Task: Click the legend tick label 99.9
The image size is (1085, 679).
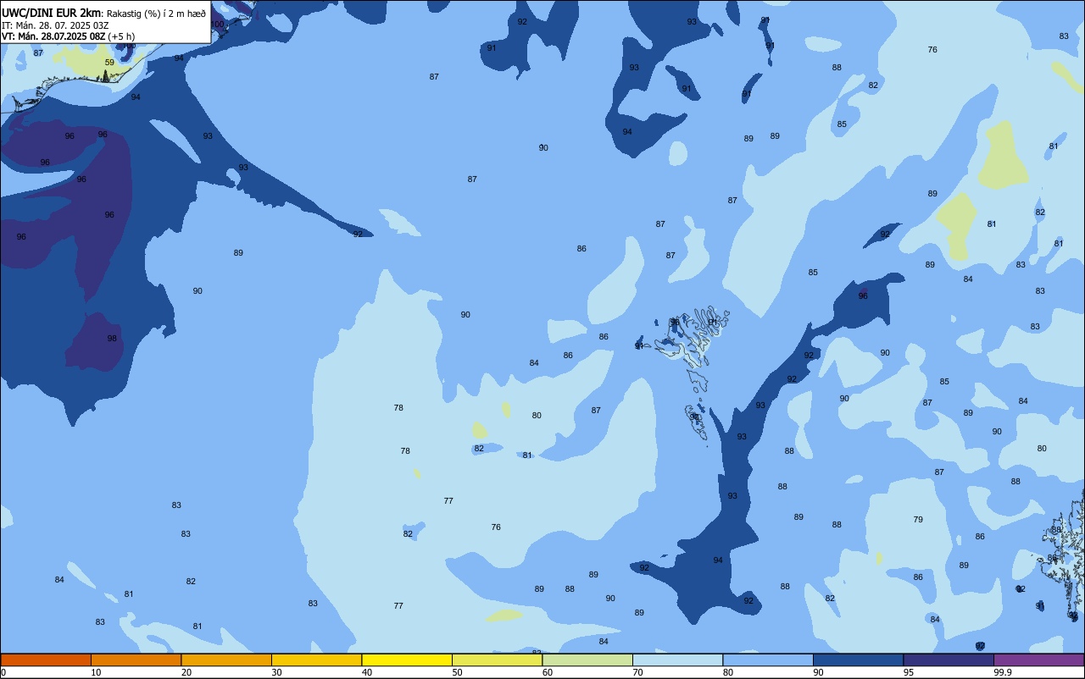Action: click(1004, 673)
